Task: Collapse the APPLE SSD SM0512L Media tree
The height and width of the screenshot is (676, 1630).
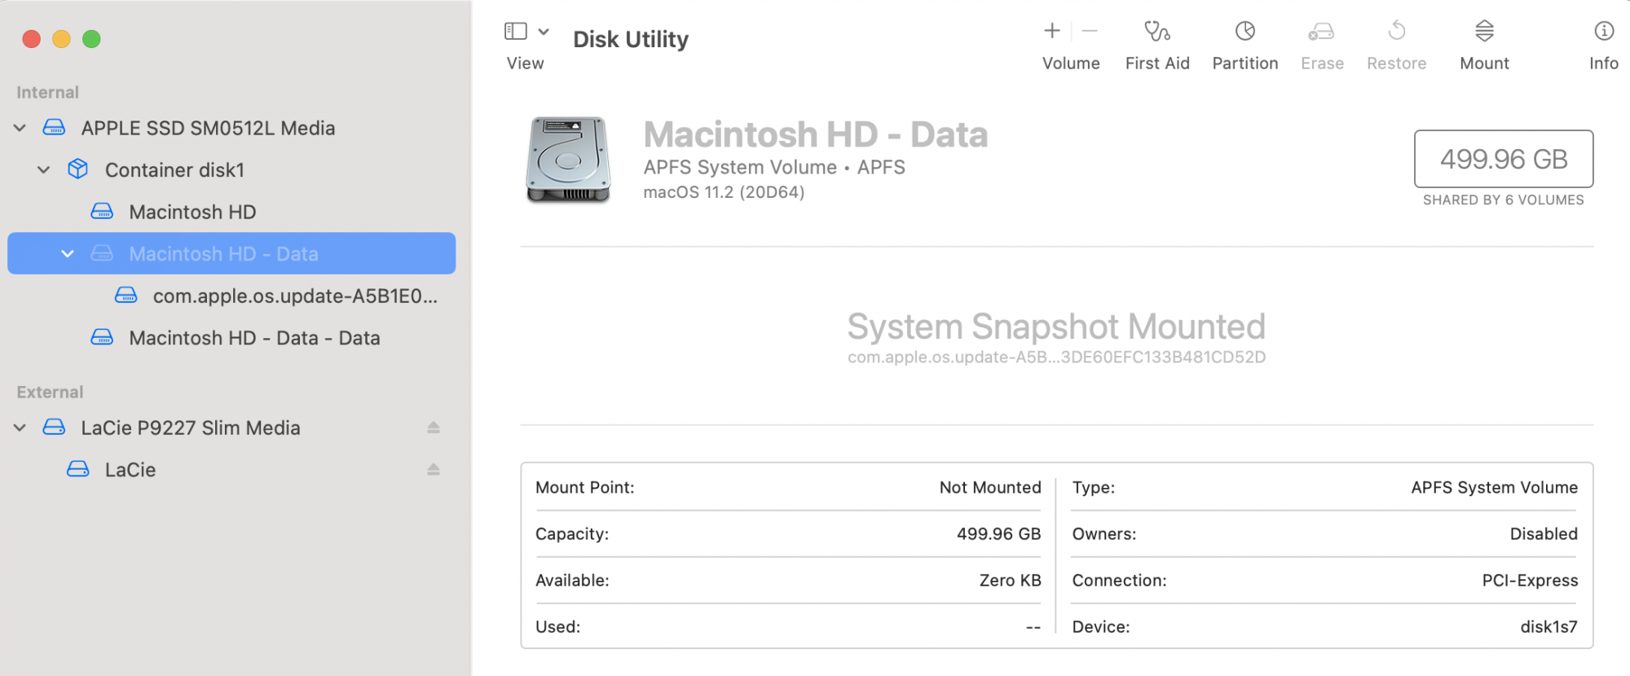Action: [x=20, y=128]
